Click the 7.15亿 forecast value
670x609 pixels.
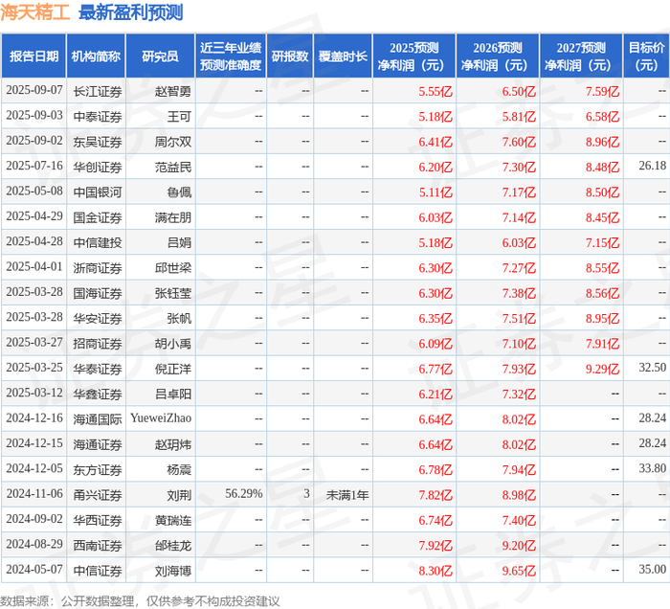tap(602, 242)
